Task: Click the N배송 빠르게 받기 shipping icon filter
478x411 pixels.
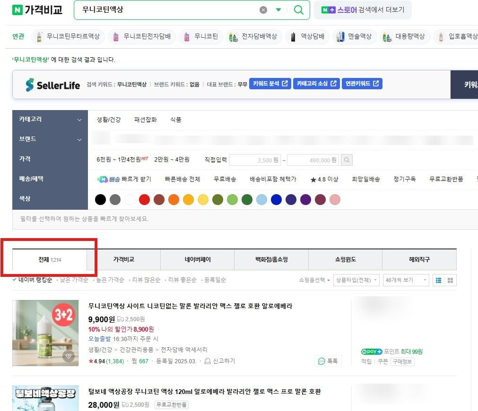Action: tap(108, 179)
